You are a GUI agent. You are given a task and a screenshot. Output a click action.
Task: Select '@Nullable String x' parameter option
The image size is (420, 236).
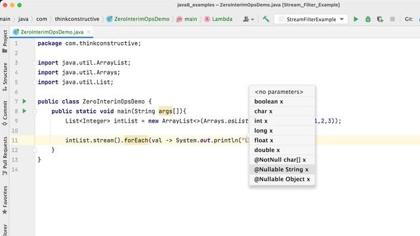pyautogui.click(x=282, y=169)
